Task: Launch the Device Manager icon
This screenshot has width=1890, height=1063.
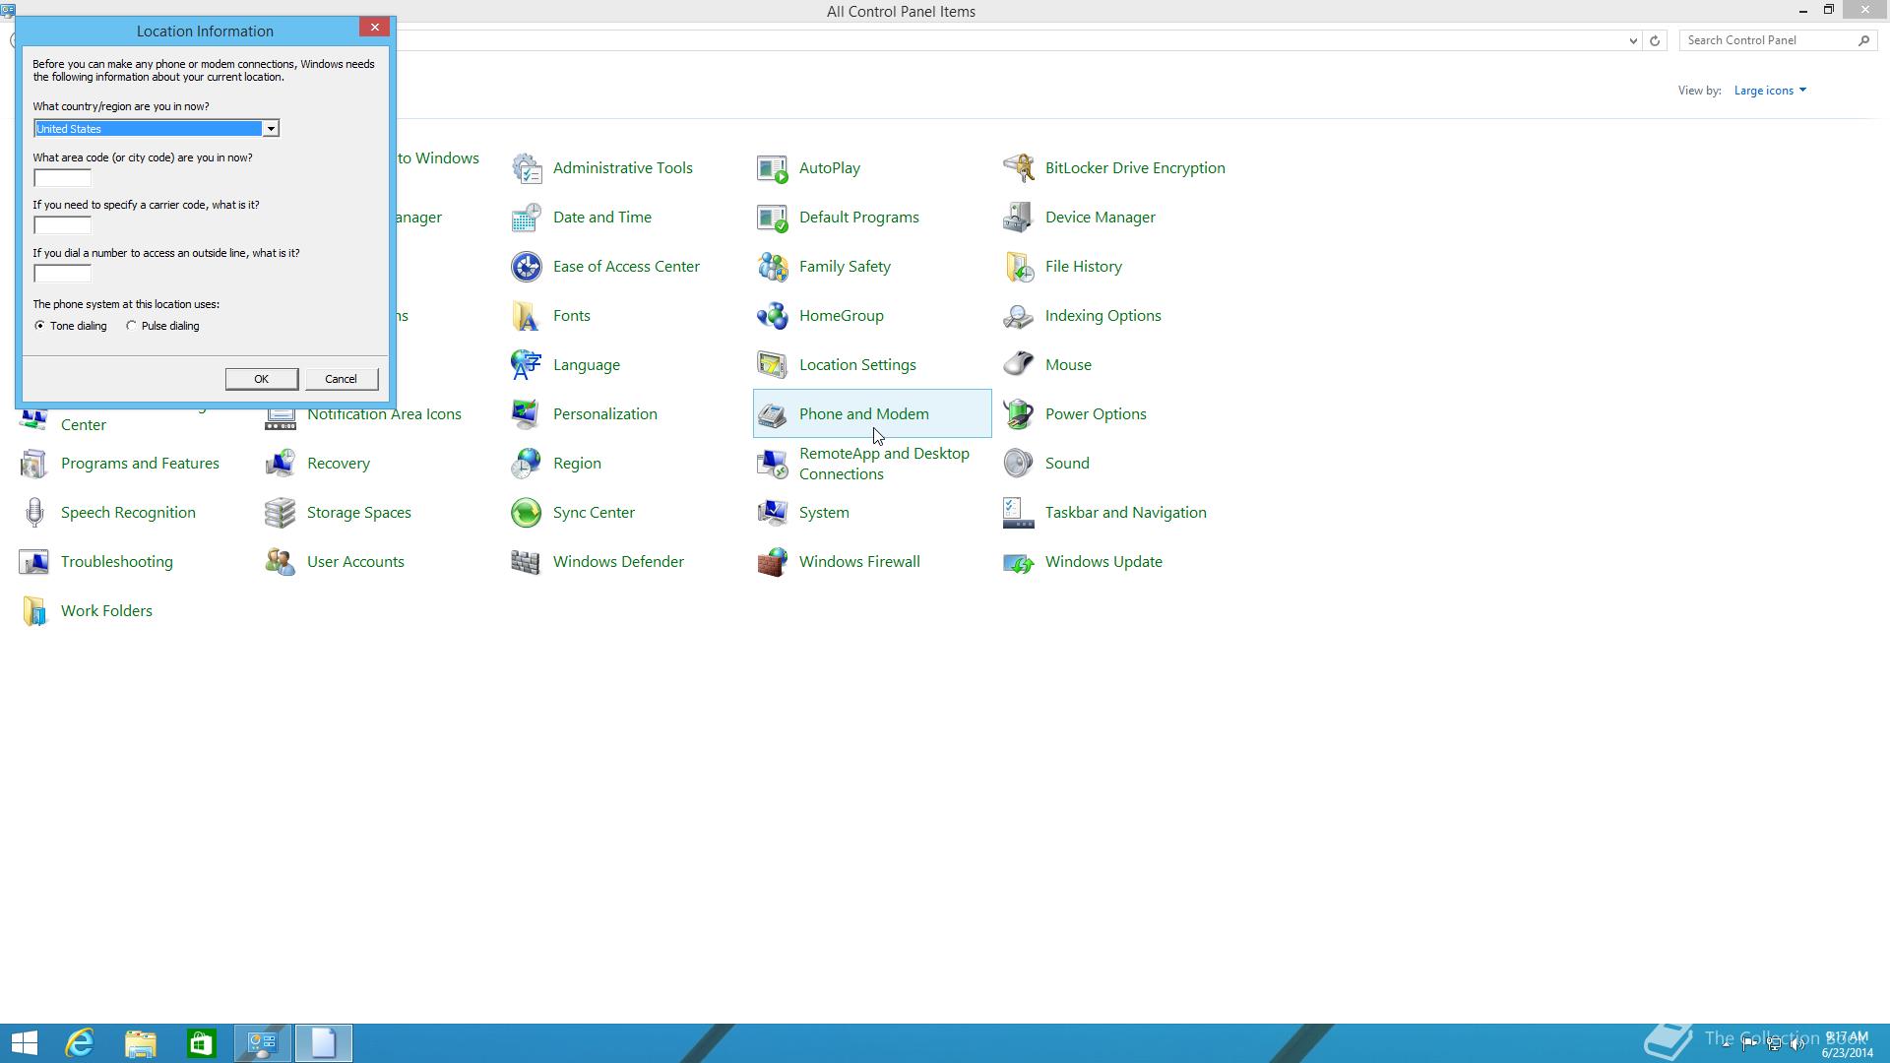Action: (1019, 218)
